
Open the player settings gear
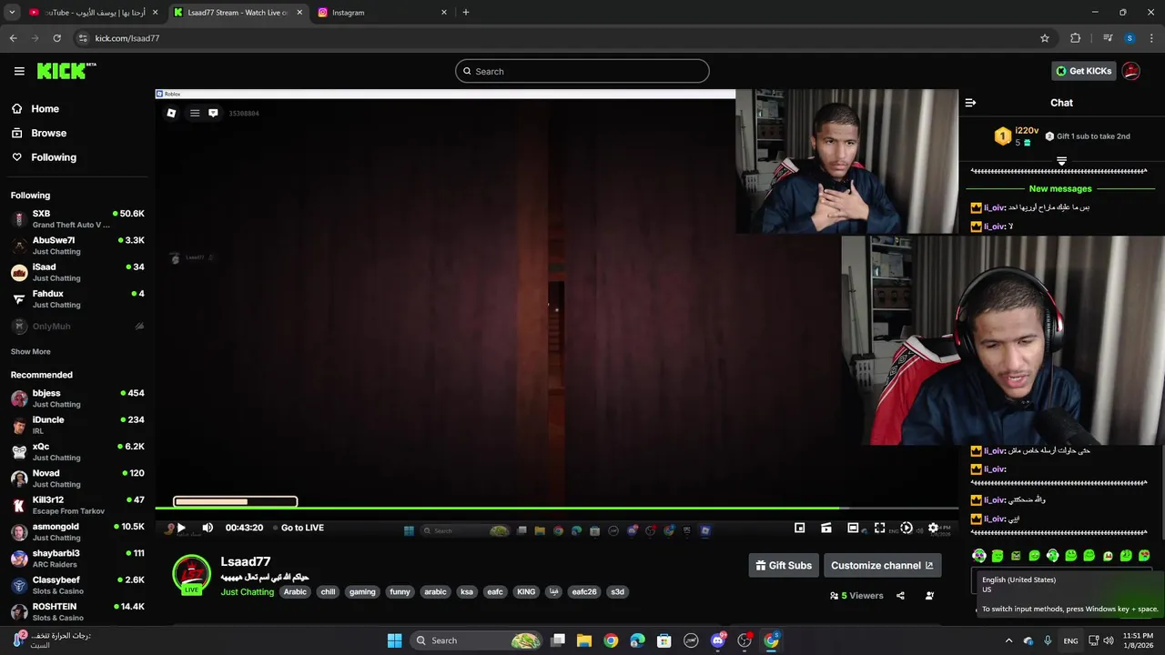(x=933, y=528)
